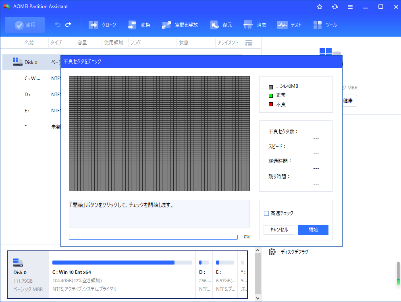Click the refresh icon in title bar
Viewport: 401px width, 302px height.
tap(335, 7)
